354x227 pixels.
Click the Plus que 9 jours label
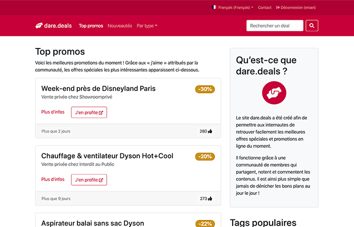pos(56,198)
